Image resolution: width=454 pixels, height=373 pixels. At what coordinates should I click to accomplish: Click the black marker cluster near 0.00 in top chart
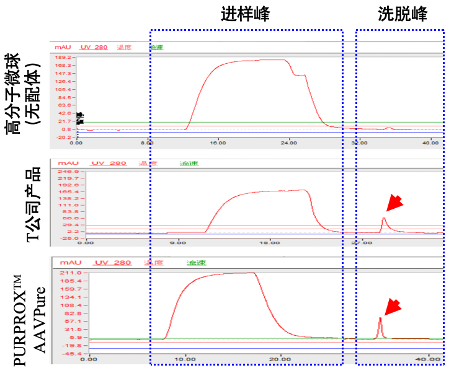click(x=79, y=118)
